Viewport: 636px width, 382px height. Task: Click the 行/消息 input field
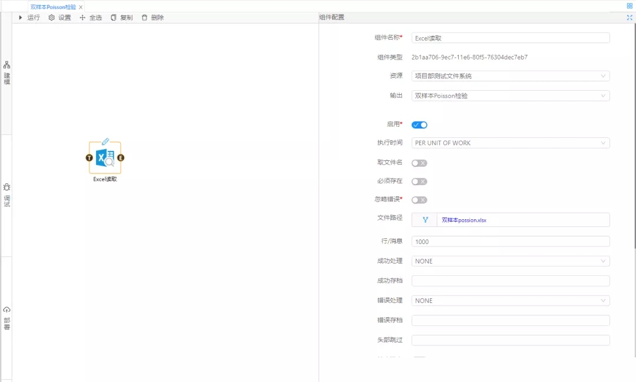tap(510, 242)
